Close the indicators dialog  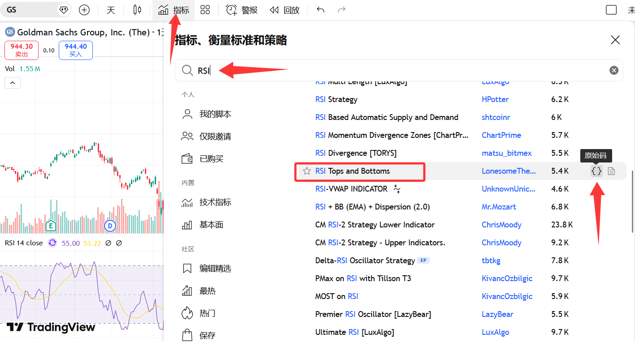[615, 40]
